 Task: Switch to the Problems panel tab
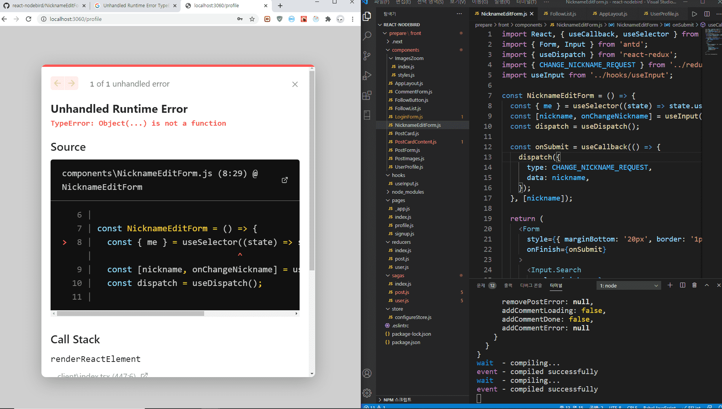coord(481,286)
